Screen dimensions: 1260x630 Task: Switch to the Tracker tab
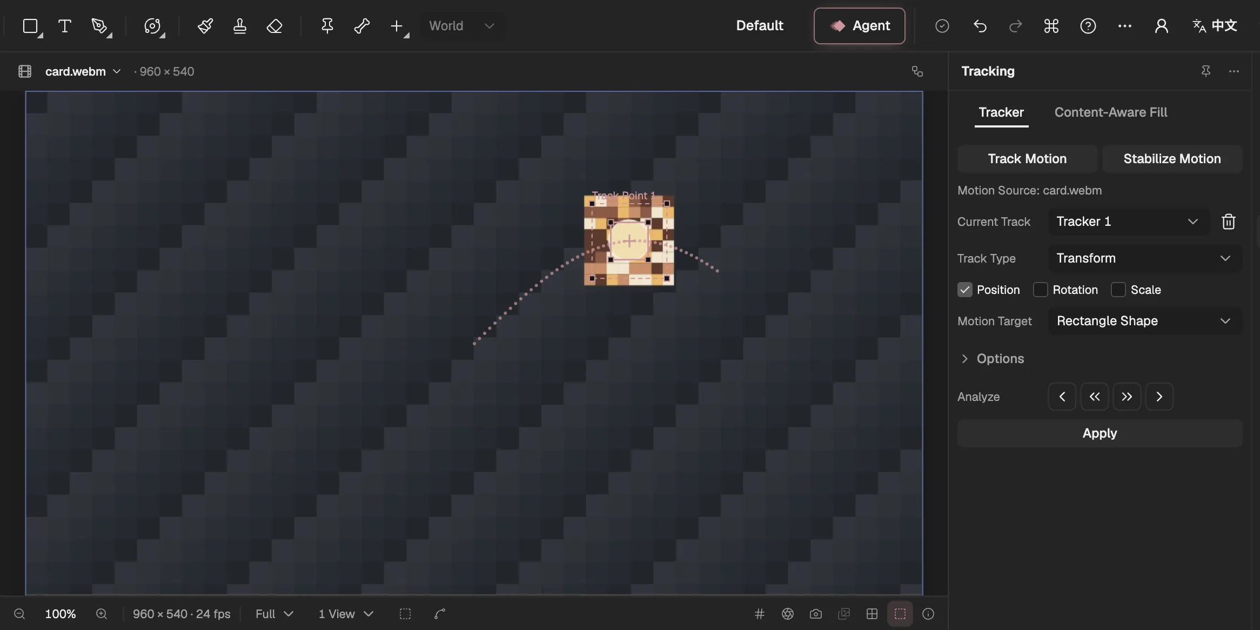[x=1001, y=112]
